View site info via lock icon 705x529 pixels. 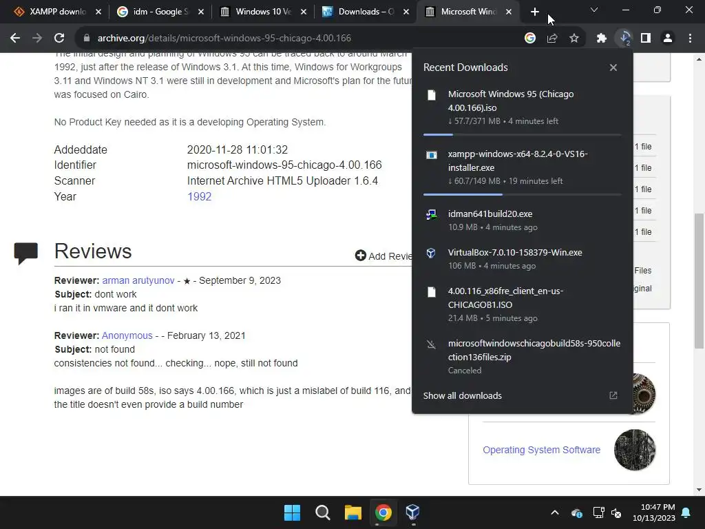[x=86, y=39]
